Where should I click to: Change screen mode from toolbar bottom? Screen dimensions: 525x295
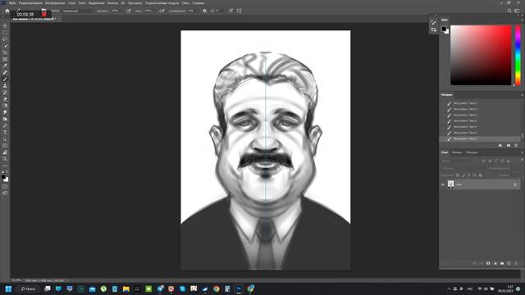pyautogui.click(x=5, y=193)
